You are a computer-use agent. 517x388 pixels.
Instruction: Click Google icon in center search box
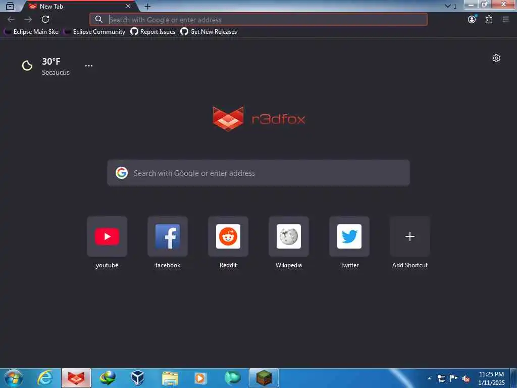[122, 173]
